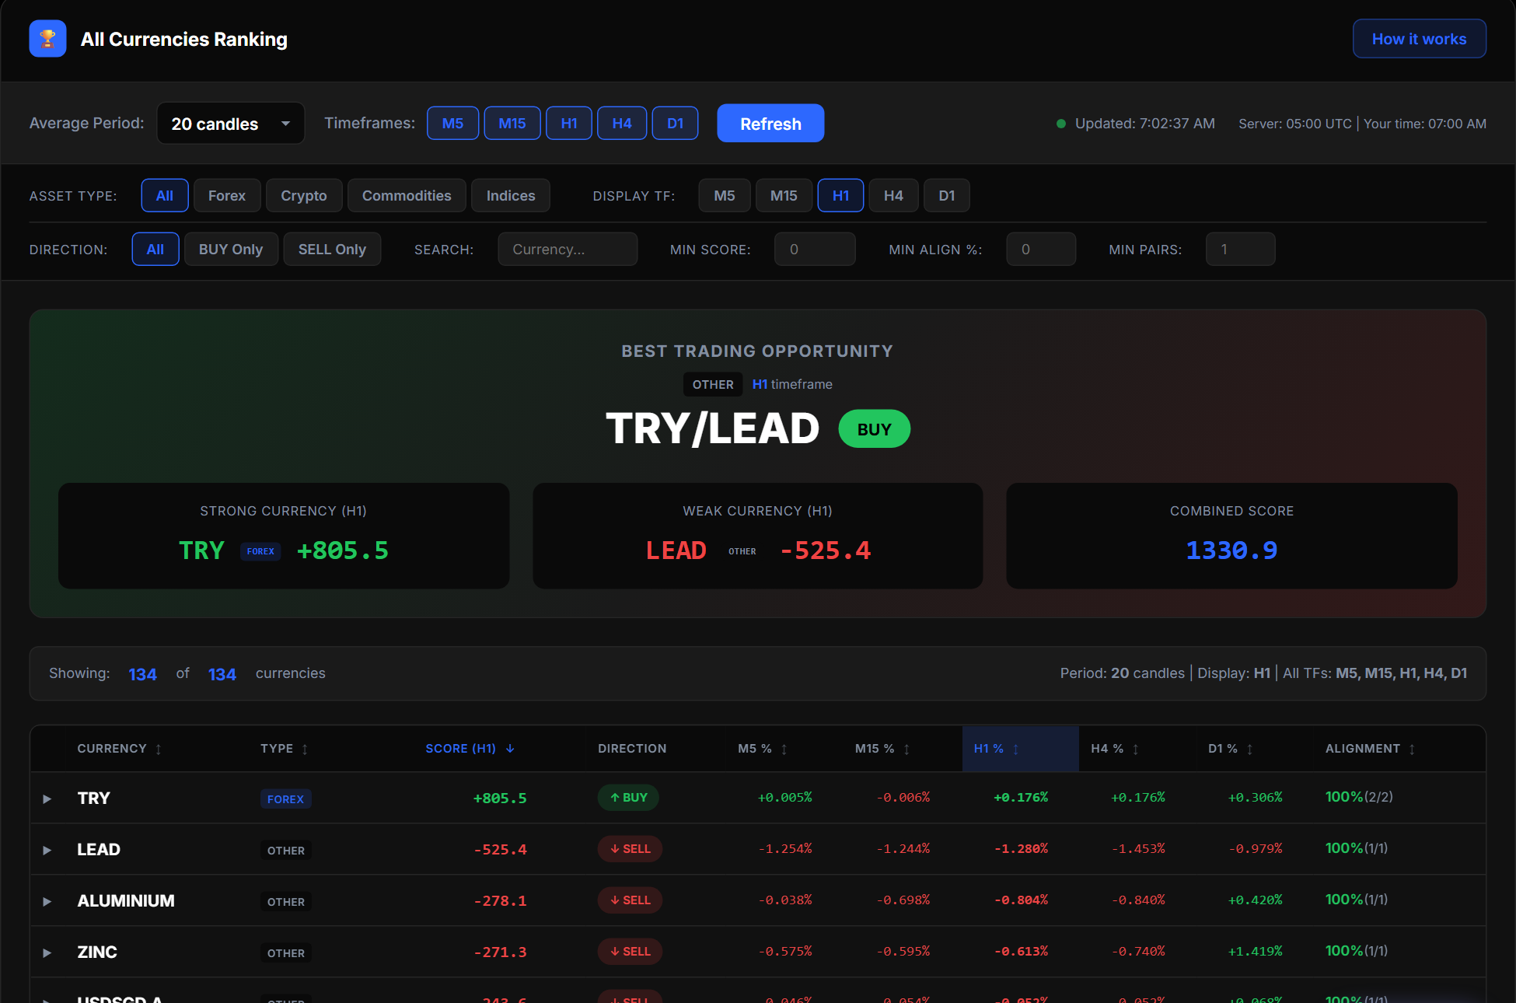Sort by the D1 % column arrow

point(1250,749)
